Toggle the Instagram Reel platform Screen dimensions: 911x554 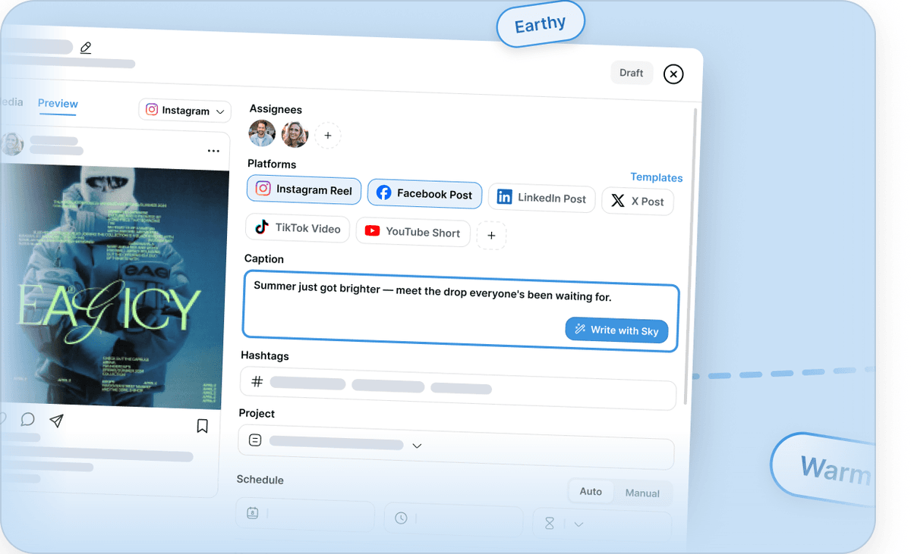(304, 189)
